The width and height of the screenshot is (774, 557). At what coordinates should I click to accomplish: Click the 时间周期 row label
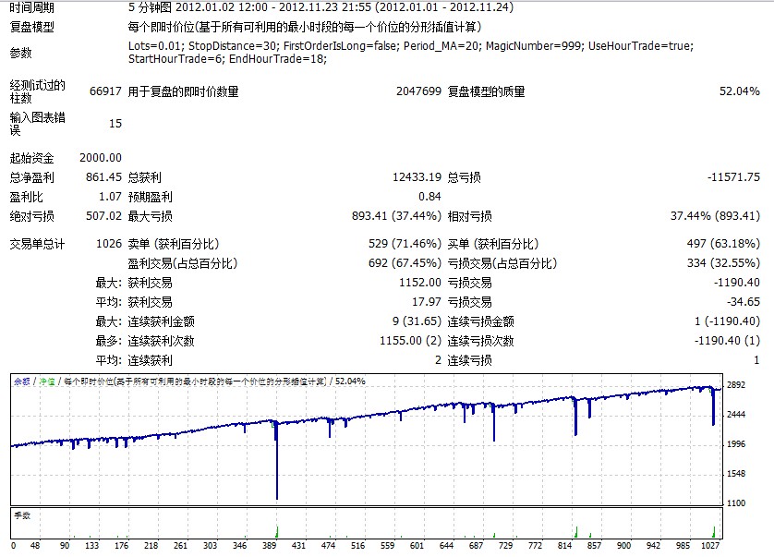click(x=32, y=7)
